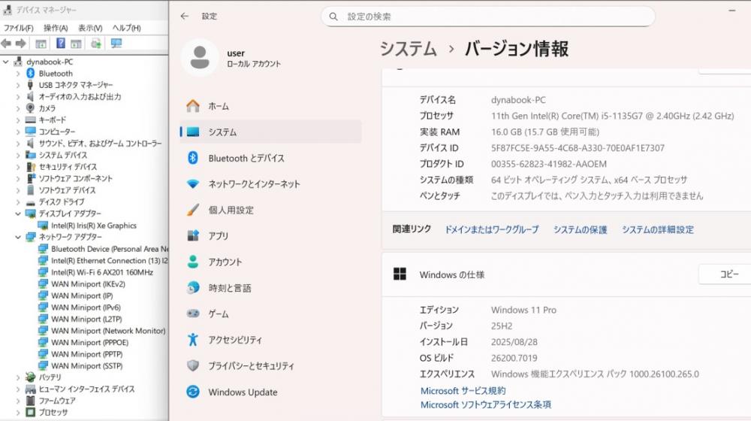
Task: Open アプリ settings page
Action: 270,236
